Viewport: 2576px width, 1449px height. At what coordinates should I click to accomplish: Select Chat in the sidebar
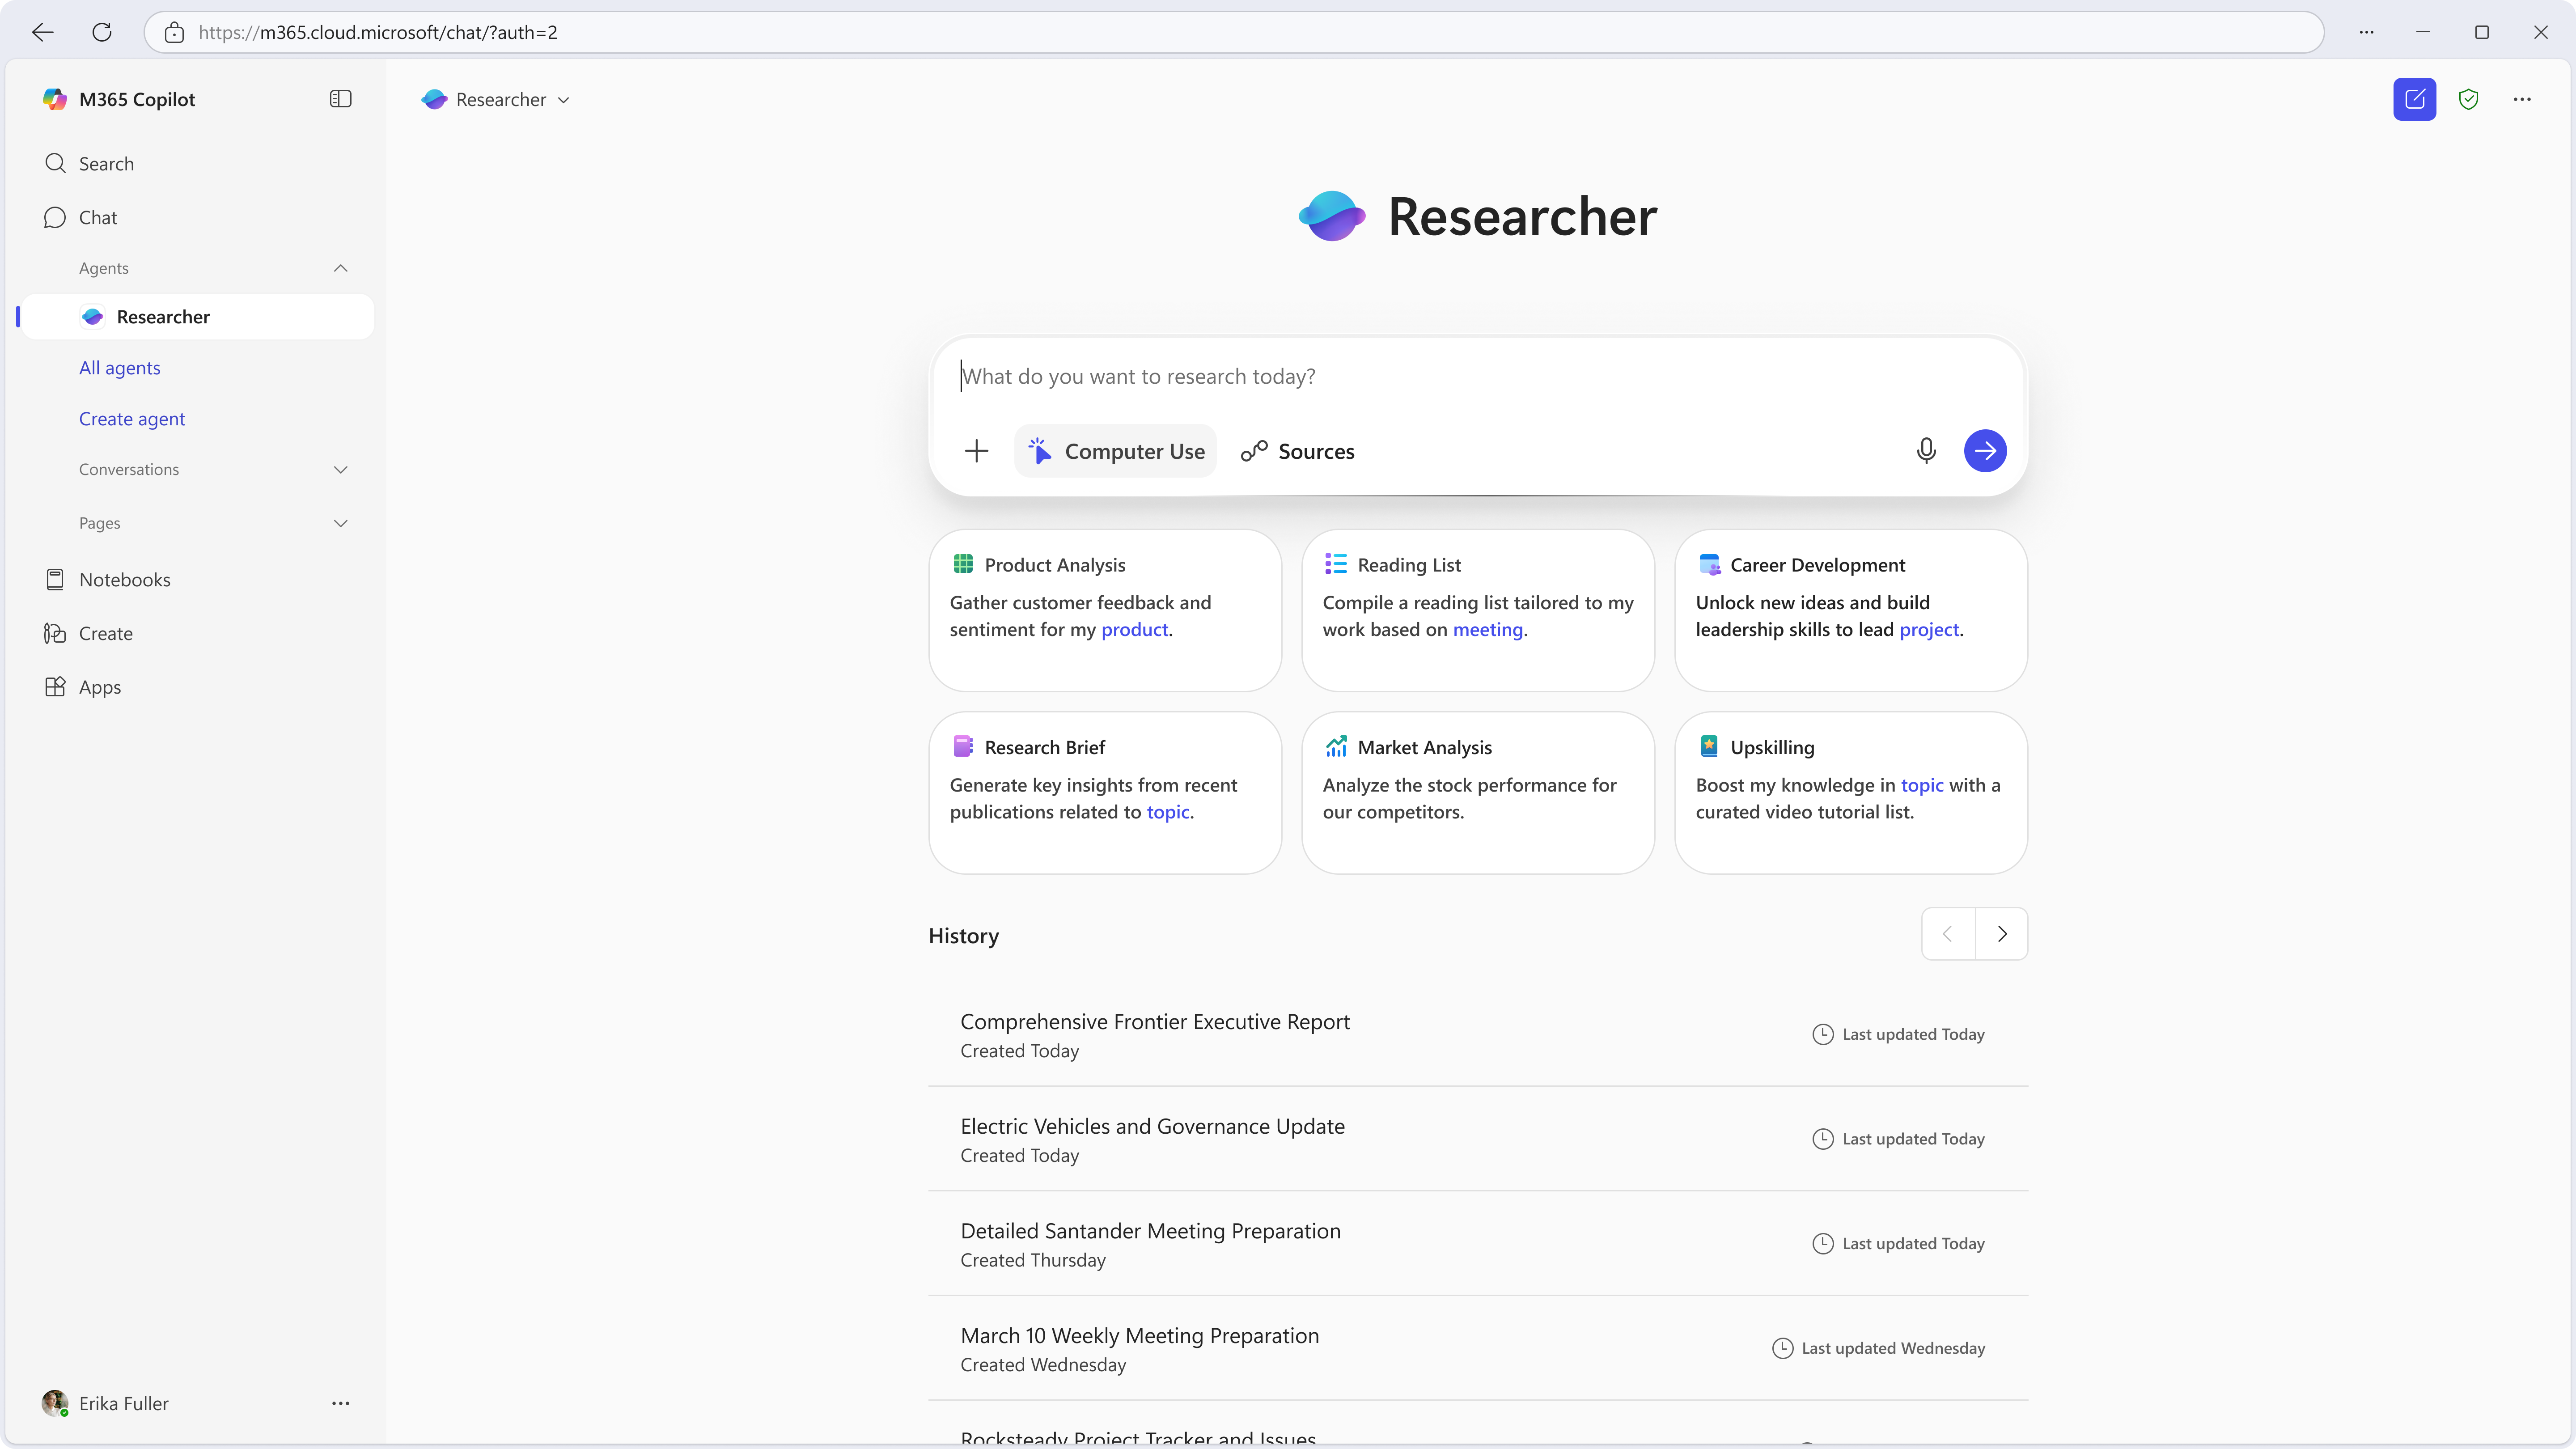tap(97, 217)
